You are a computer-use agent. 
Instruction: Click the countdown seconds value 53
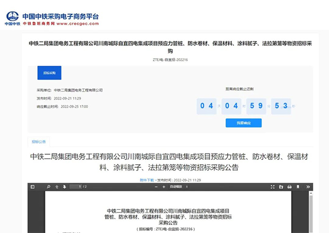coord(281,106)
